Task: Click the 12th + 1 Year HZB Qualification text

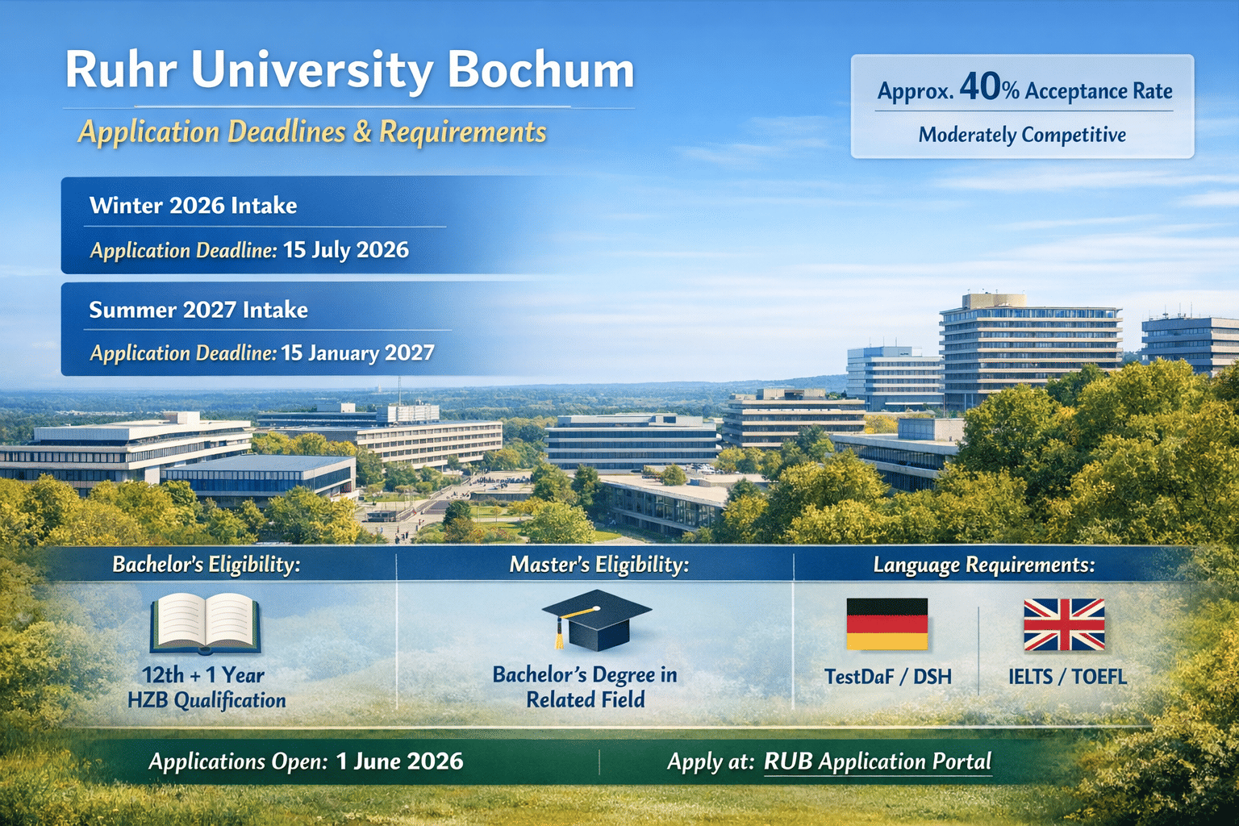Action: (x=206, y=687)
